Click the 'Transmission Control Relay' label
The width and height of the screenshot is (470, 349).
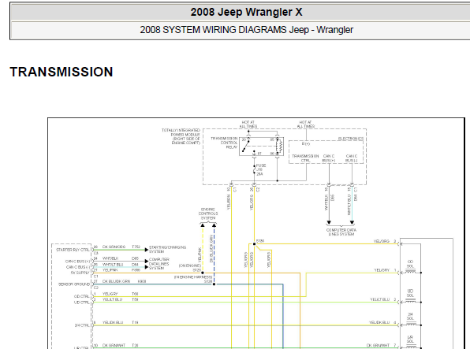224,143
